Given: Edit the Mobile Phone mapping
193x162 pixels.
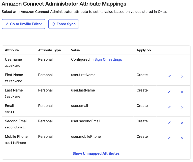Looking at the screenshot, I should coord(169,138).
